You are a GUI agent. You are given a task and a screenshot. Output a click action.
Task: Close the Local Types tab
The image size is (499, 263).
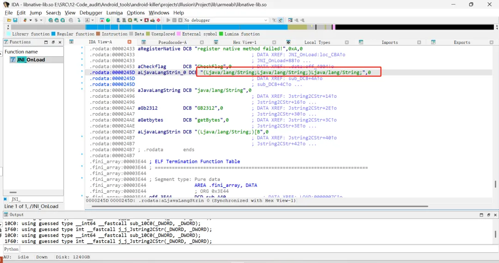coord(347,42)
